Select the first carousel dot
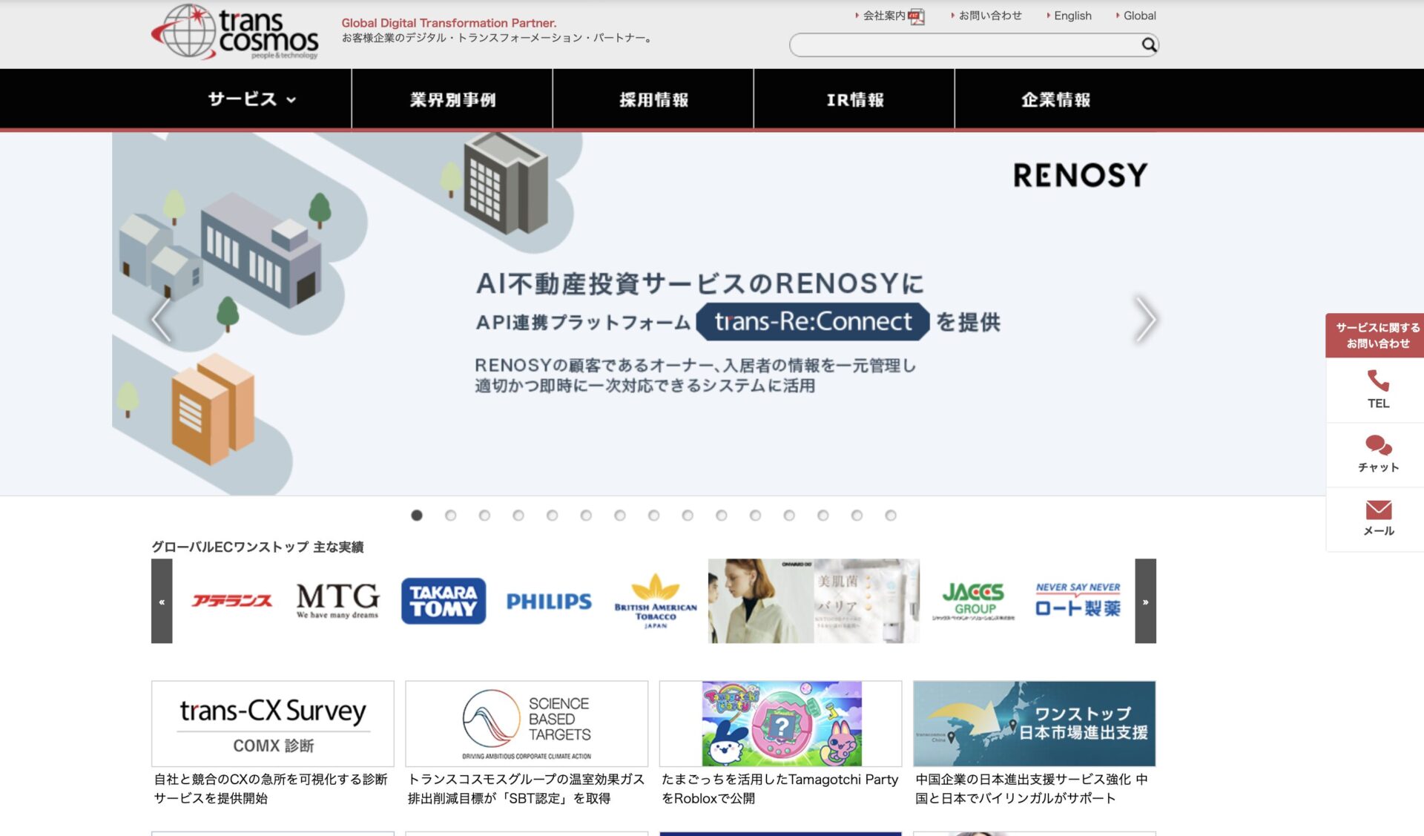 coord(417,516)
